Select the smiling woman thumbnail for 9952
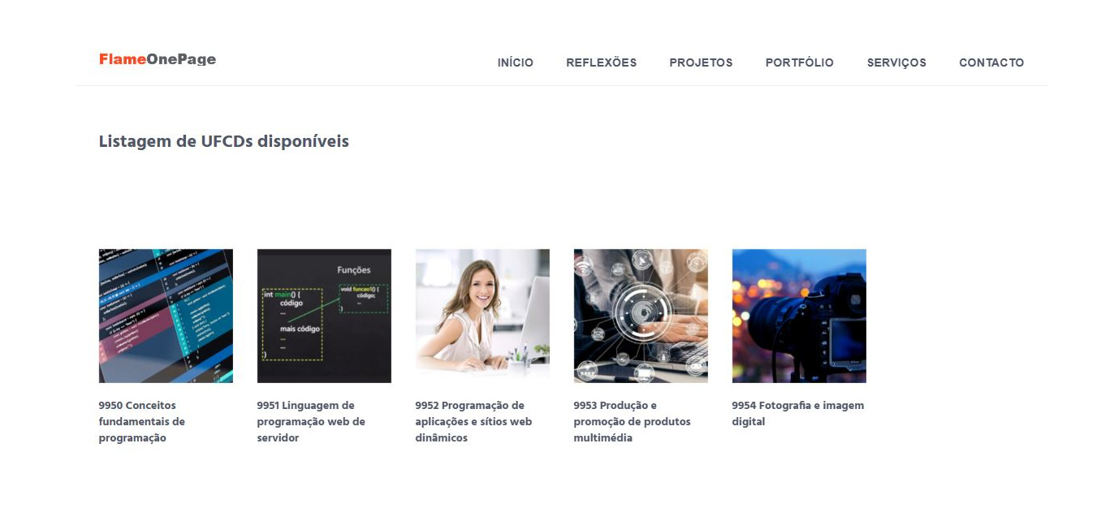Screen dimensions: 1097x521 [x=482, y=316]
